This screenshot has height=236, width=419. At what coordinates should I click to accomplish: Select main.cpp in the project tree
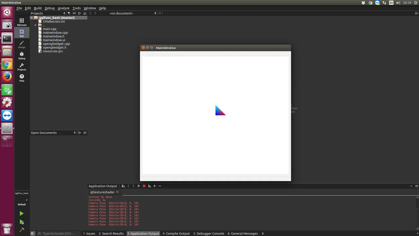click(x=49, y=29)
